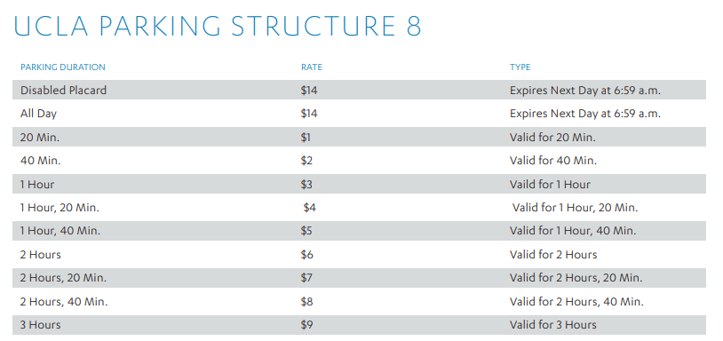
Task: Click the Disabled Placard row label
Action: (63, 91)
